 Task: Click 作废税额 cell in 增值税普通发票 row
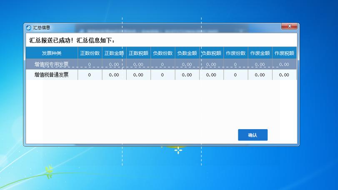click(284, 75)
